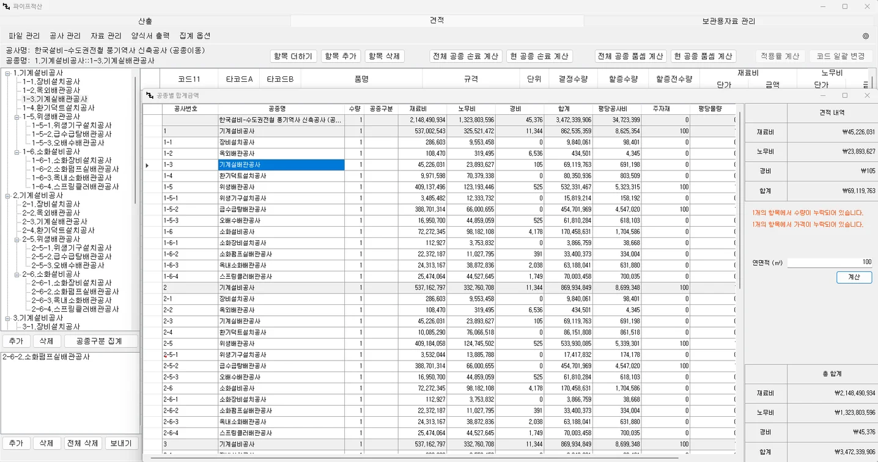878x462 pixels.
Task: Click the 항목 삭제 button
Action: coord(385,56)
